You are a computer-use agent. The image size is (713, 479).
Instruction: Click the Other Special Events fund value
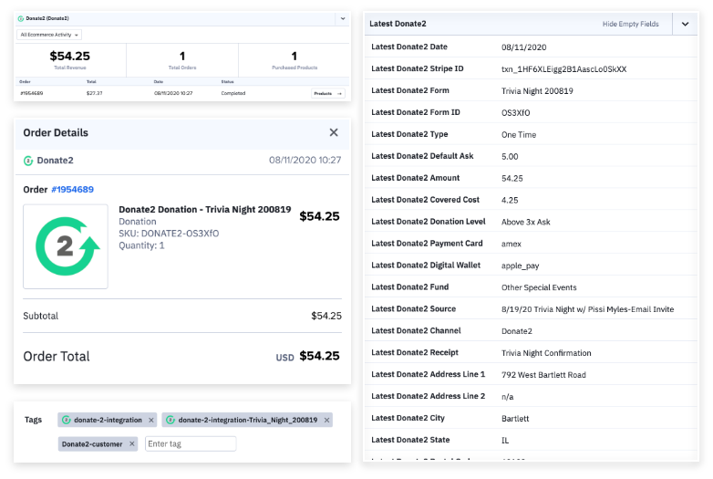point(539,287)
